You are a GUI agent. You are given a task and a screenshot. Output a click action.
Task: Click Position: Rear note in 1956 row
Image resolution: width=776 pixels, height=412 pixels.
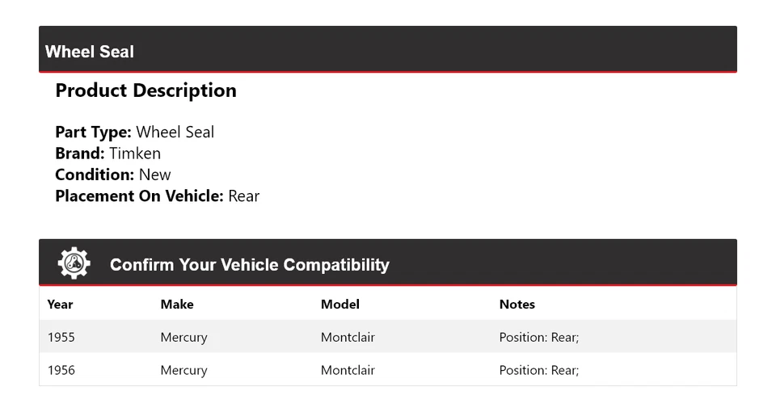click(538, 370)
